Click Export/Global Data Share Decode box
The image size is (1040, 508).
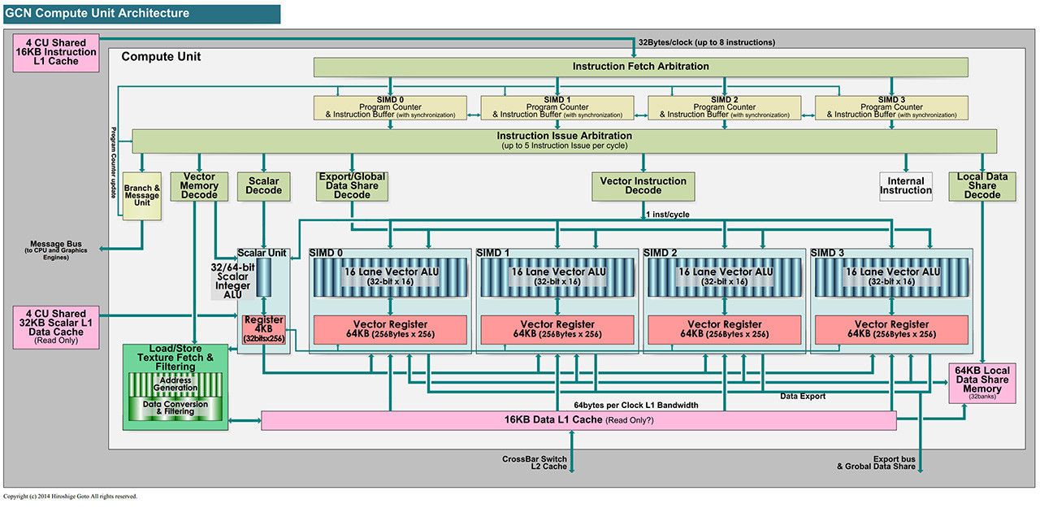click(352, 186)
